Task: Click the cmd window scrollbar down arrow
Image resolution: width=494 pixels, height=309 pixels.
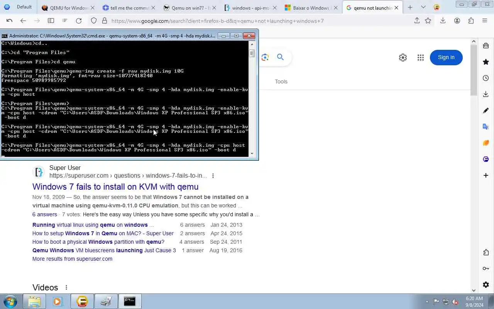Action: pyautogui.click(x=252, y=154)
